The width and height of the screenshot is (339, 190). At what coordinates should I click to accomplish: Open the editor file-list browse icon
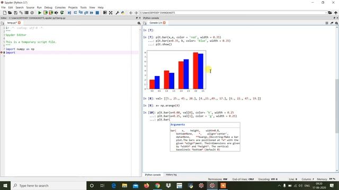2,23
